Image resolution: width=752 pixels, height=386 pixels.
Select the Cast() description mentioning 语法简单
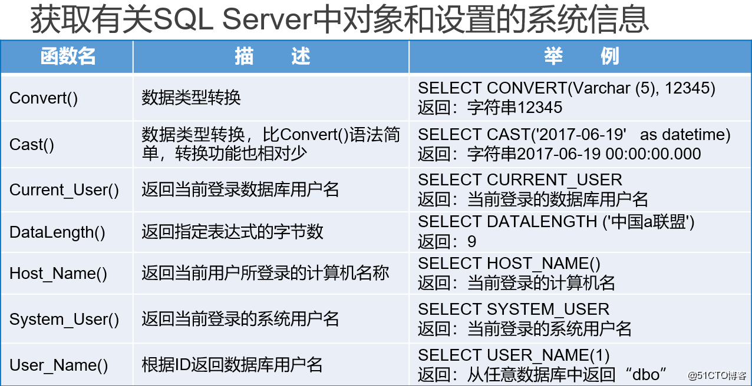point(271,144)
